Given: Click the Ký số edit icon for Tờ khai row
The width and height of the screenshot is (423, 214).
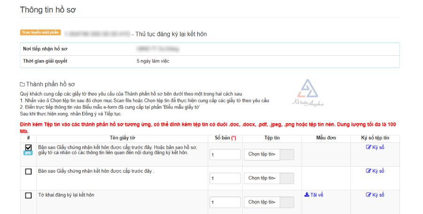Looking at the screenshot, I should [368, 195].
